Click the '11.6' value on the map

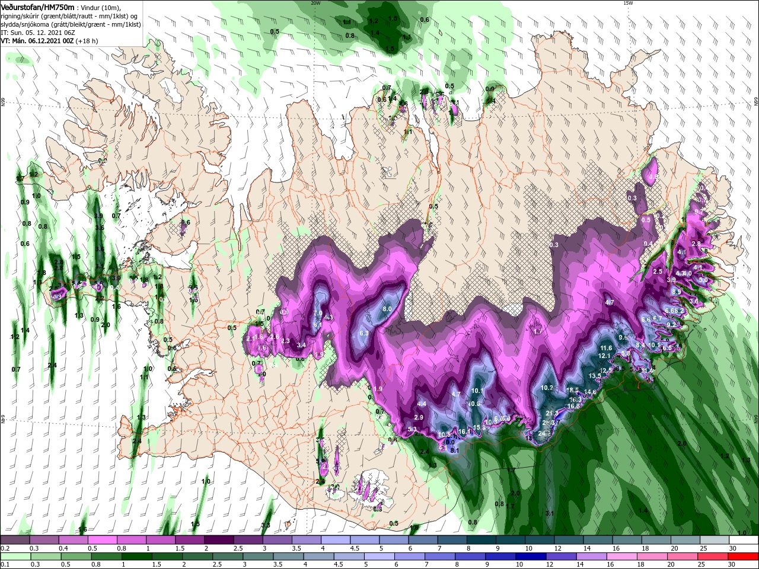pos(606,348)
